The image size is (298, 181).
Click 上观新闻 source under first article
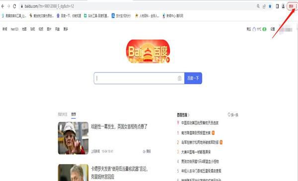95,151
